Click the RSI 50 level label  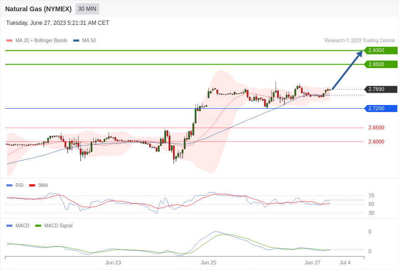click(371, 204)
